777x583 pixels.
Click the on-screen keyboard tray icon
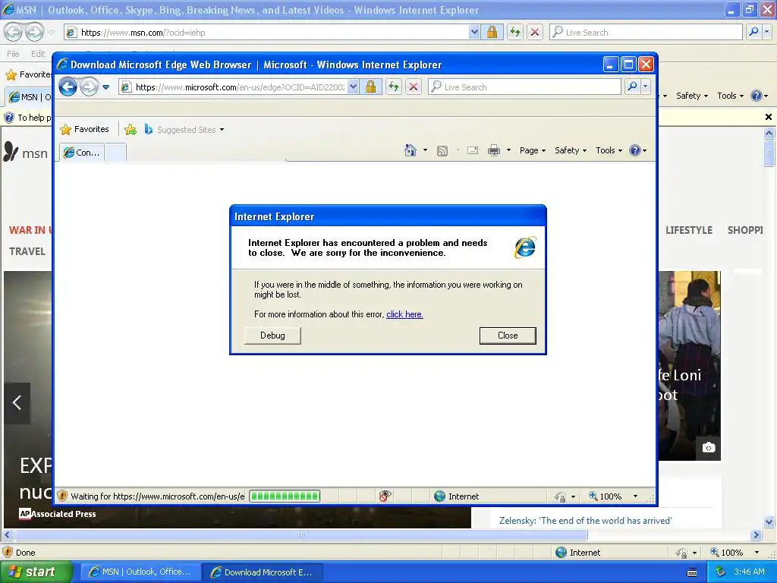pos(692,572)
